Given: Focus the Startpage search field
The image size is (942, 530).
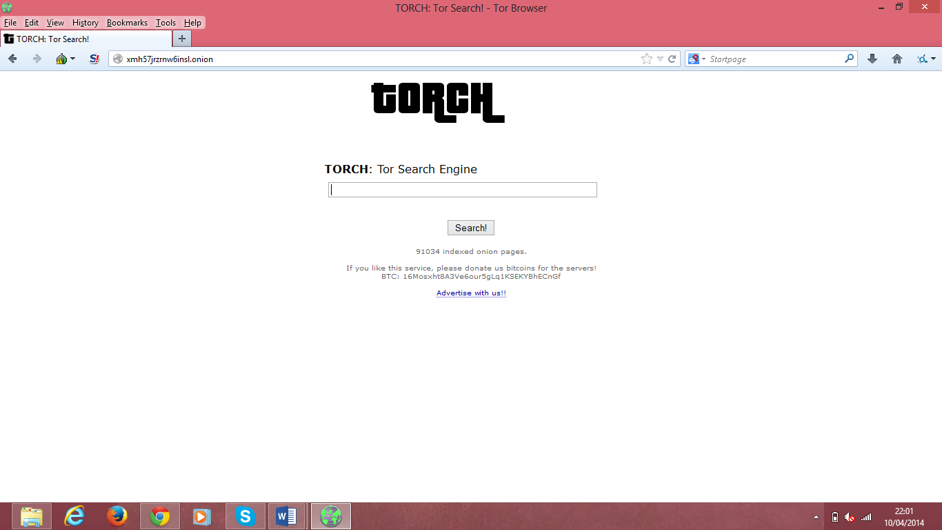Looking at the screenshot, I should (x=772, y=59).
